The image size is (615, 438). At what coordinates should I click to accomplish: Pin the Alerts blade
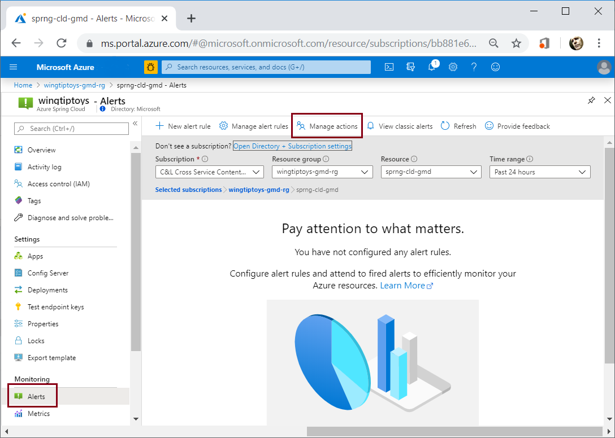tap(591, 100)
